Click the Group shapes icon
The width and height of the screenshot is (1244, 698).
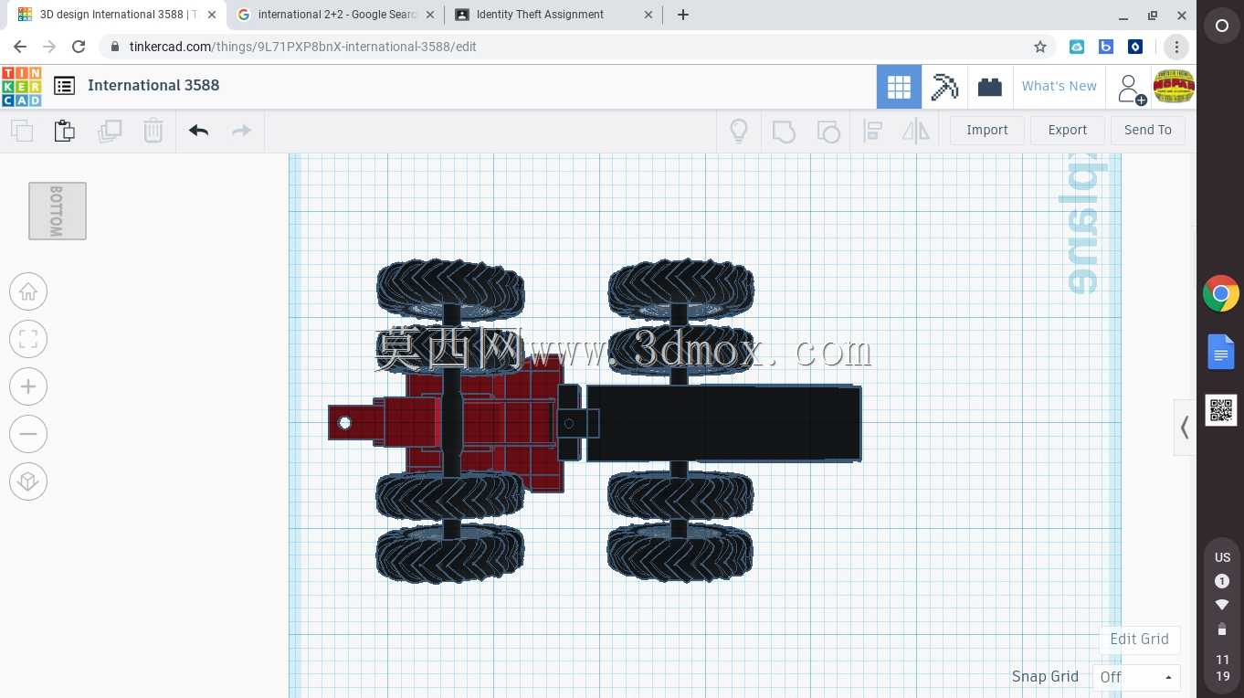783,131
